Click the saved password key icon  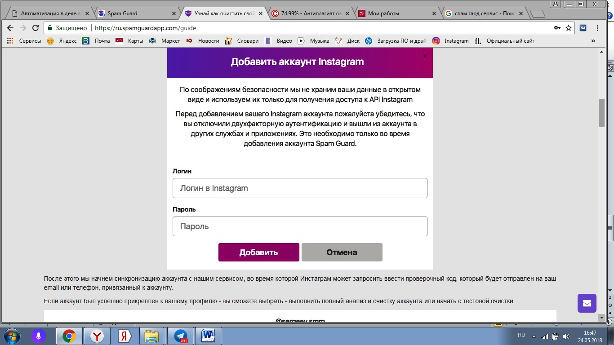tap(557, 28)
